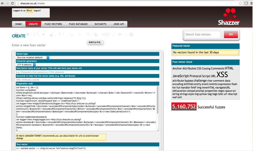
Task: Click the svg cloud tag
Action: [x=197, y=94]
